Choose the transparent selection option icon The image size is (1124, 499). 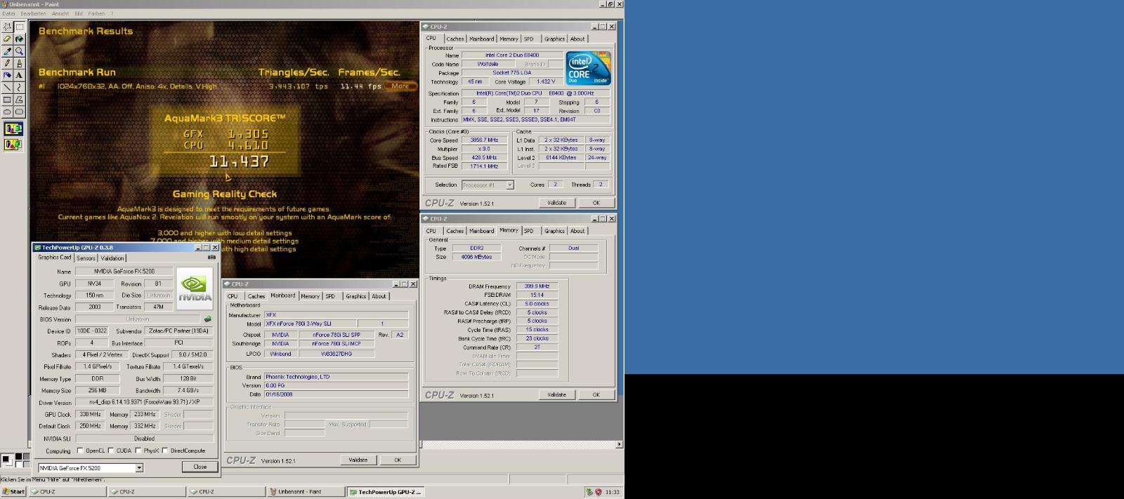(13, 145)
